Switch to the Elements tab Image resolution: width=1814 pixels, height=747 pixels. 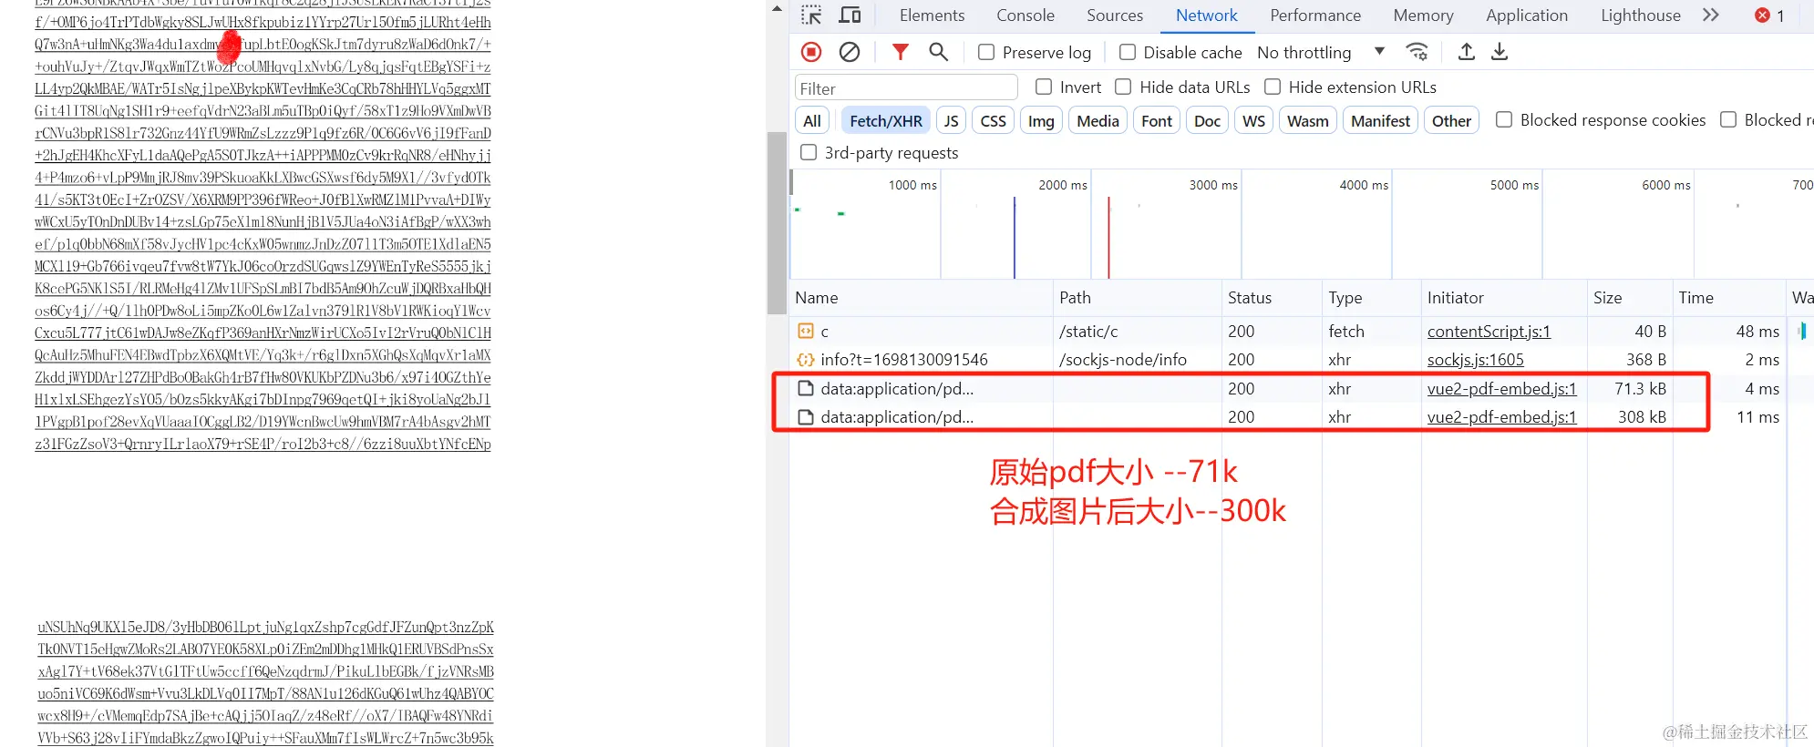932,15
